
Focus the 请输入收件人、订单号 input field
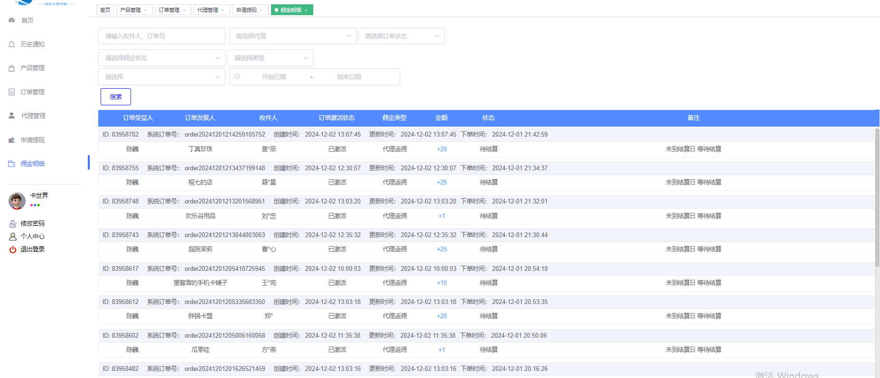click(162, 36)
